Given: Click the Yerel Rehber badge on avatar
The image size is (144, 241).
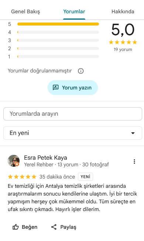Looking at the screenshot, I should [17, 164].
